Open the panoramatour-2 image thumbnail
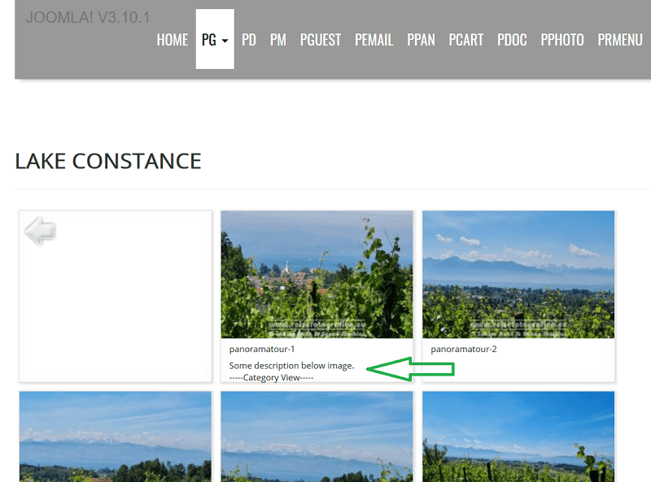This screenshot has height=482, width=651. coord(518,274)
